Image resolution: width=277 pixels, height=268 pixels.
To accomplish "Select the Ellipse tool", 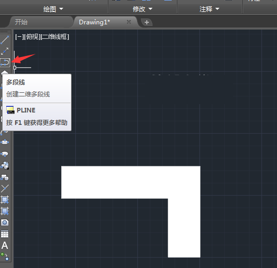I will [5, 142].
